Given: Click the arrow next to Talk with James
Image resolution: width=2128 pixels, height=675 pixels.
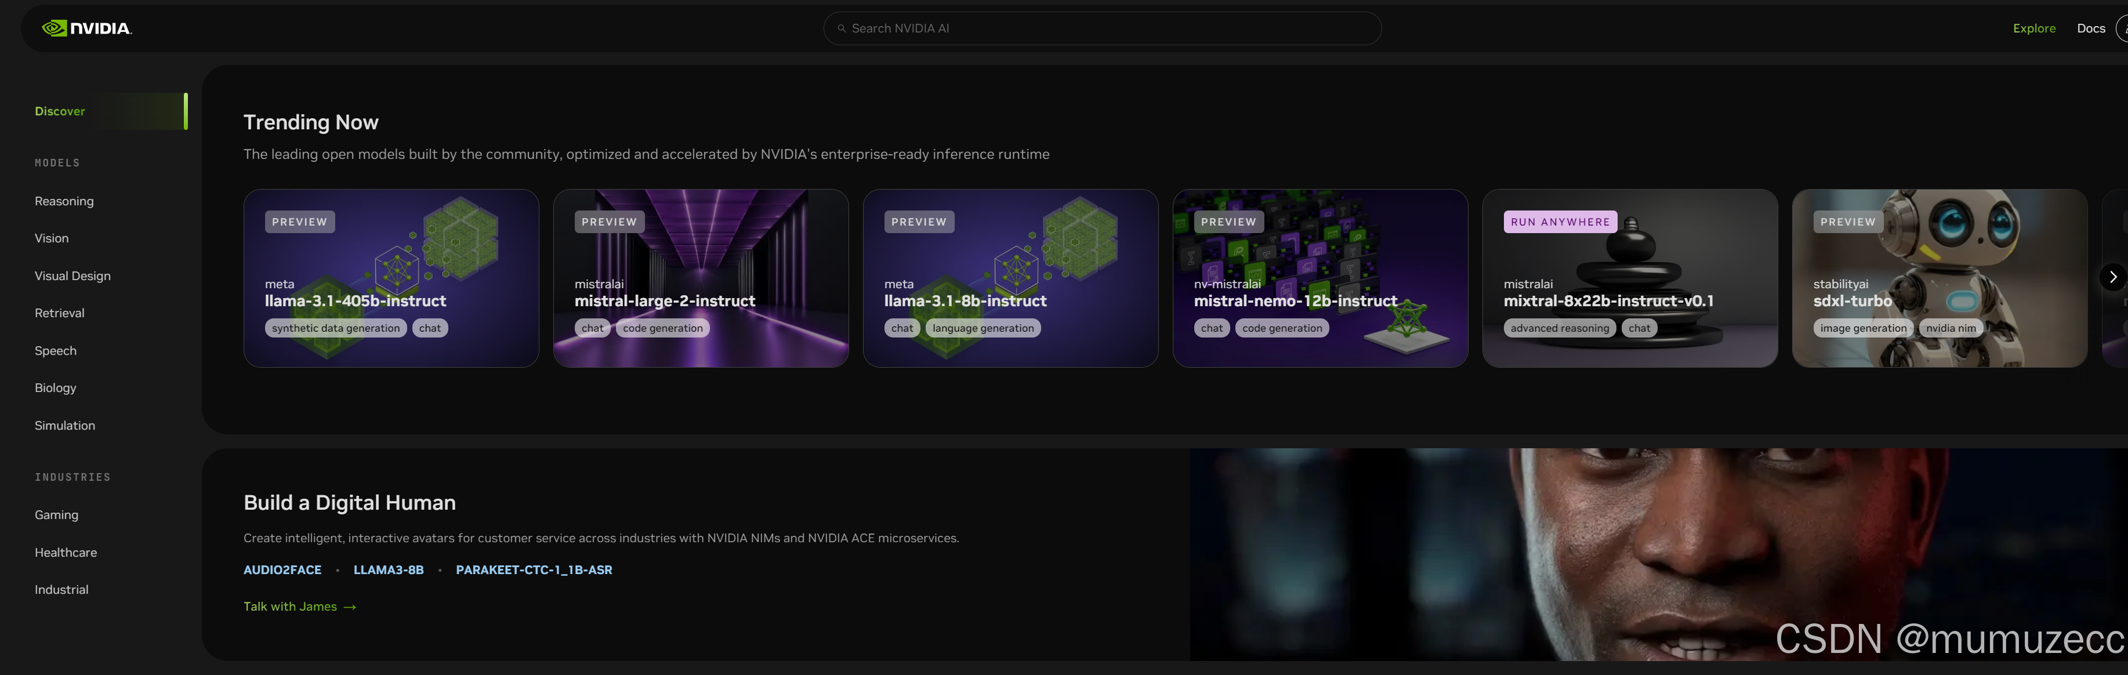Looking at the screenshot, I should (x=350, y=607).
